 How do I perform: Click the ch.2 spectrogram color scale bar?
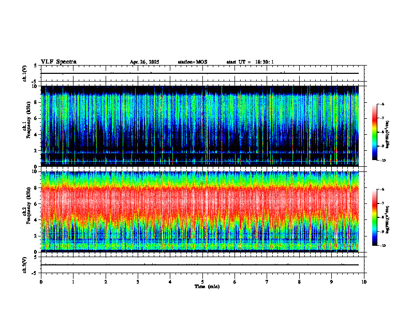pos(375,217)
